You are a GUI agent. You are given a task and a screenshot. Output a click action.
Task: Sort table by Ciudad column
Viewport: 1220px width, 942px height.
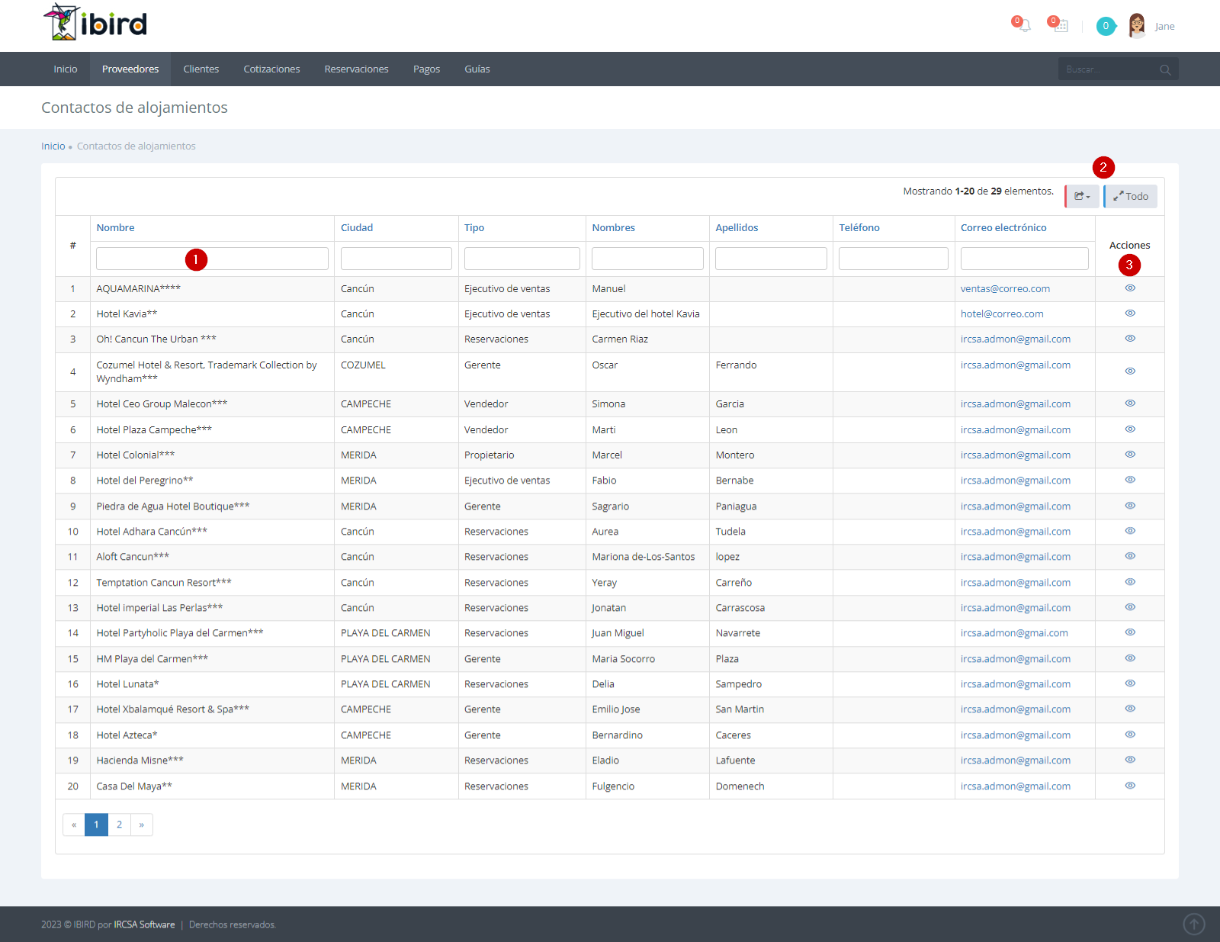point(357,228)
